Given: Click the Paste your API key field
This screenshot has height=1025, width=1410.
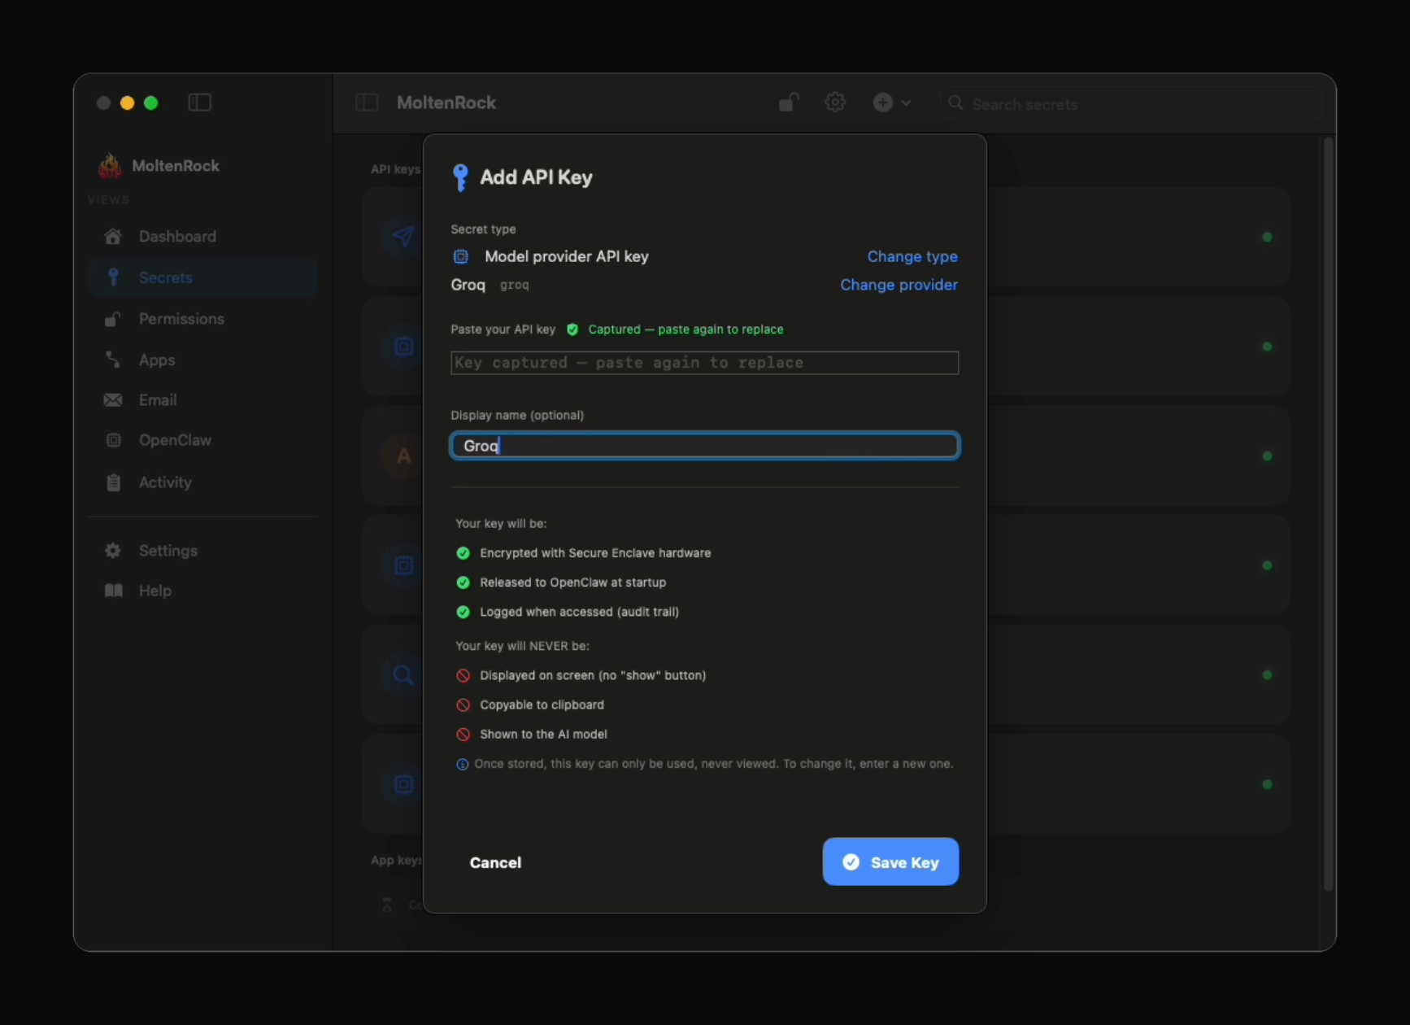Looking at the screenshot, I should point(704,363).
